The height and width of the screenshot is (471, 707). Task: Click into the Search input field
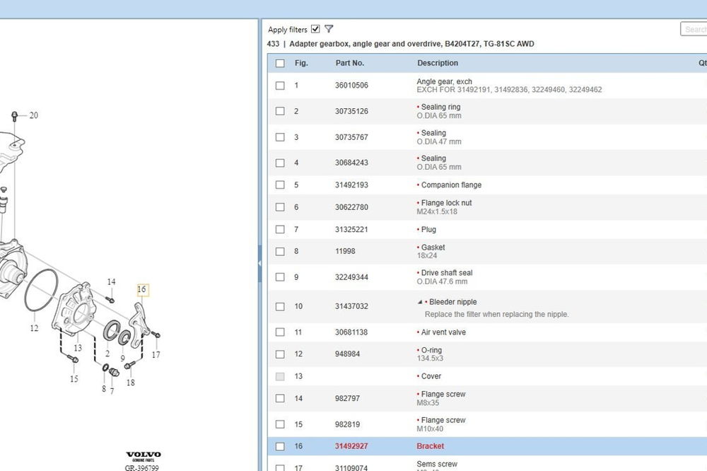(x=694, y=29)
